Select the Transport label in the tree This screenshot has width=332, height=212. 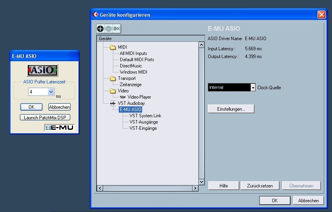[127, 78]
